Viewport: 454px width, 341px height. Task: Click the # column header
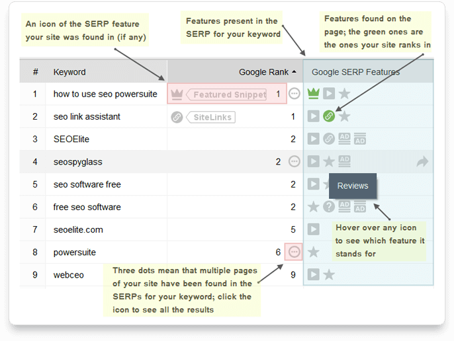(x=35, y=72)
